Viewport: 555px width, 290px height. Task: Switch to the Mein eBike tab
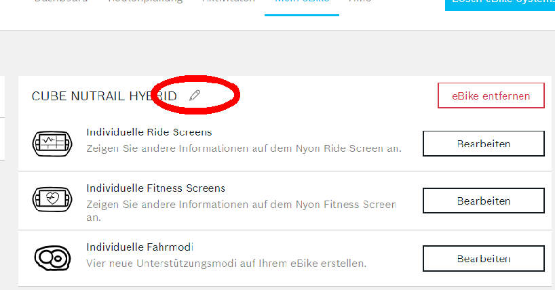(x=301, y=2)
